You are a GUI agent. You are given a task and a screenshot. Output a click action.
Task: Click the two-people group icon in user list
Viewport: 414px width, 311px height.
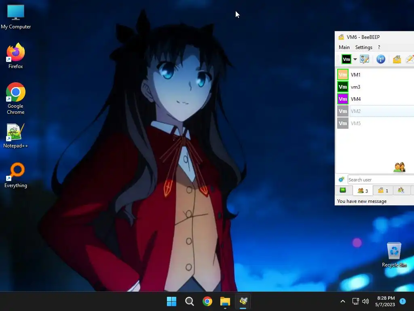399,167
